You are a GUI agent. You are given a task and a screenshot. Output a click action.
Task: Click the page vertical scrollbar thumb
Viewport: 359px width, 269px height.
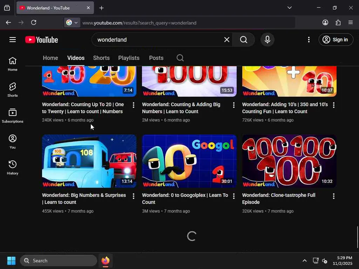pos(357,237)
